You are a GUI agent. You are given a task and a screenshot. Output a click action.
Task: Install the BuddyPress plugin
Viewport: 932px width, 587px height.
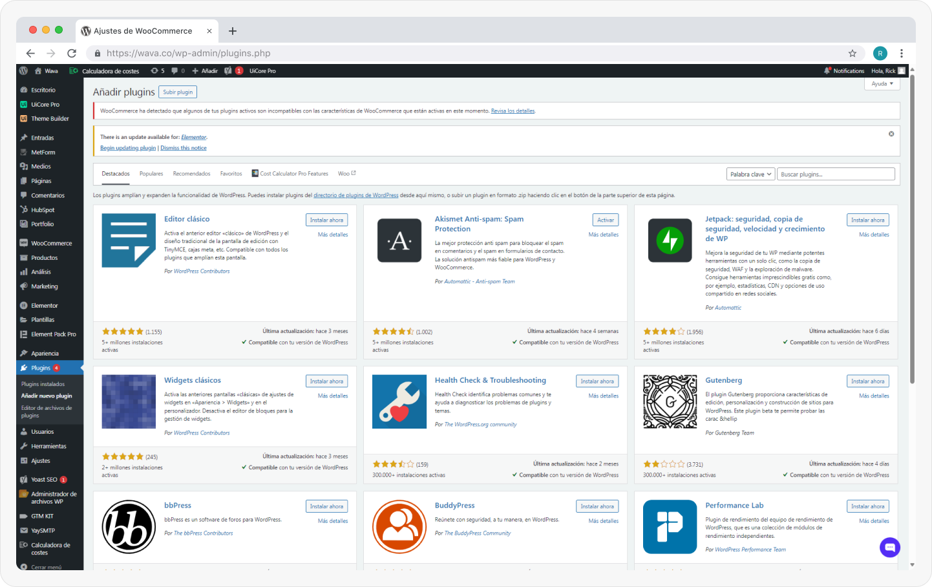click(597, 506)
